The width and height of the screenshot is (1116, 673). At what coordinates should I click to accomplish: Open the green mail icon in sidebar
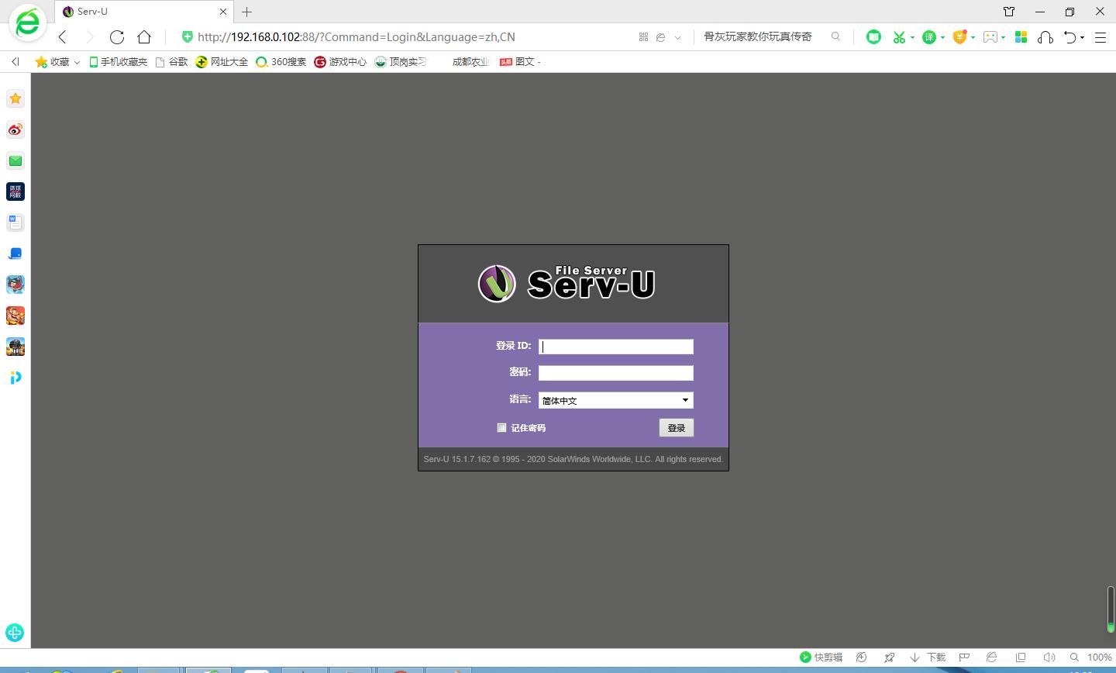click(x=15, y=160)
